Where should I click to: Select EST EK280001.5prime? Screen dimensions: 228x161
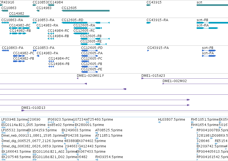pyautogui.click(x=76, y=128)
